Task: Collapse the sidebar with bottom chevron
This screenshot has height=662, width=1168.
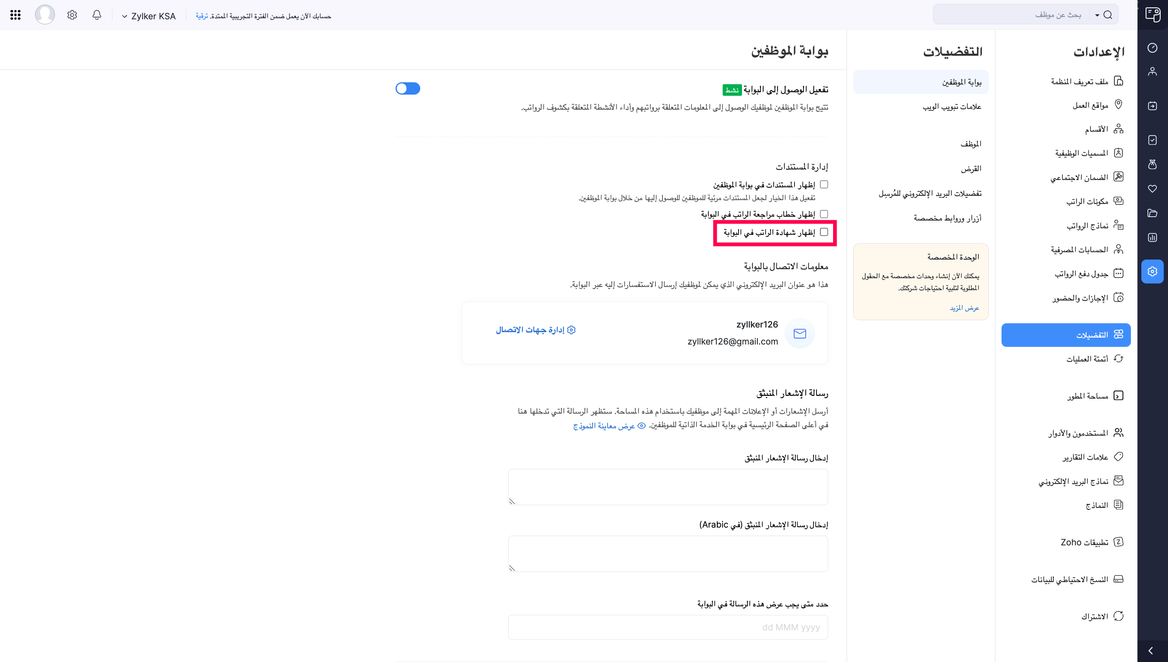Action: point(1151,651)
